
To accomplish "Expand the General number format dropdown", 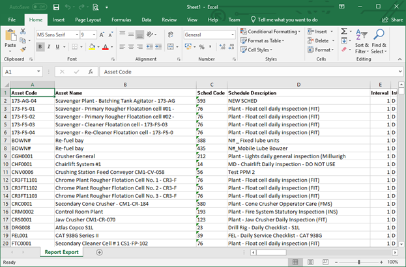I will pos(233,35).
